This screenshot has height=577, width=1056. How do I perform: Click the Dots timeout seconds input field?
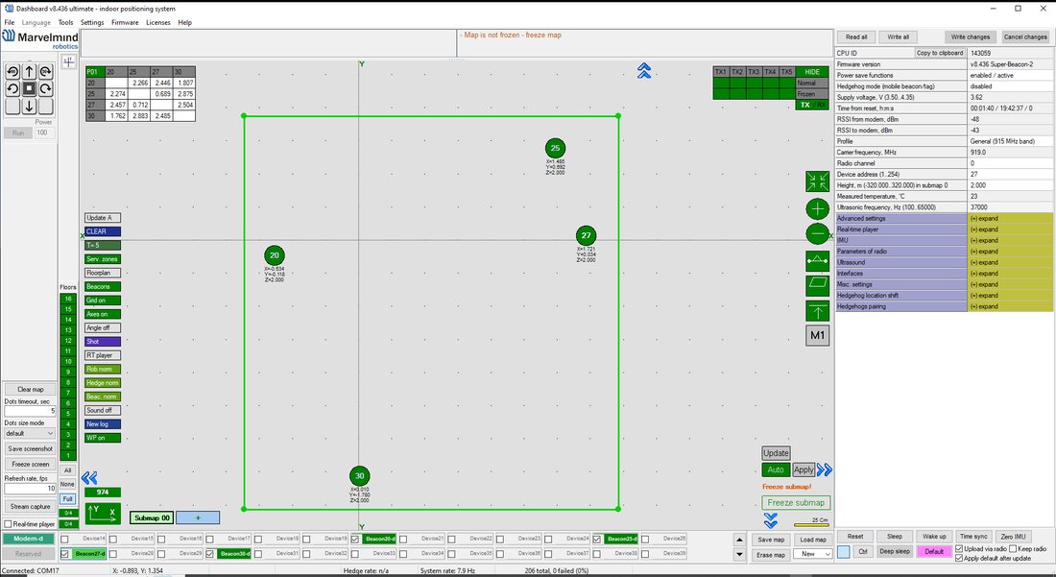pos(30,411)
